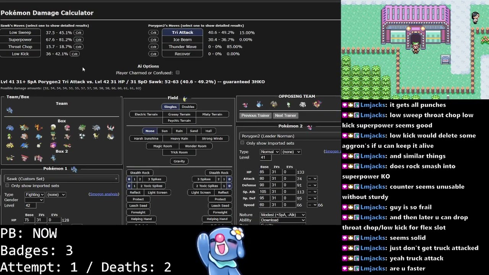Pick the small green sprite starting the Box's second row
The height and width of the screenshot is (275, 489).
[10, 136]
